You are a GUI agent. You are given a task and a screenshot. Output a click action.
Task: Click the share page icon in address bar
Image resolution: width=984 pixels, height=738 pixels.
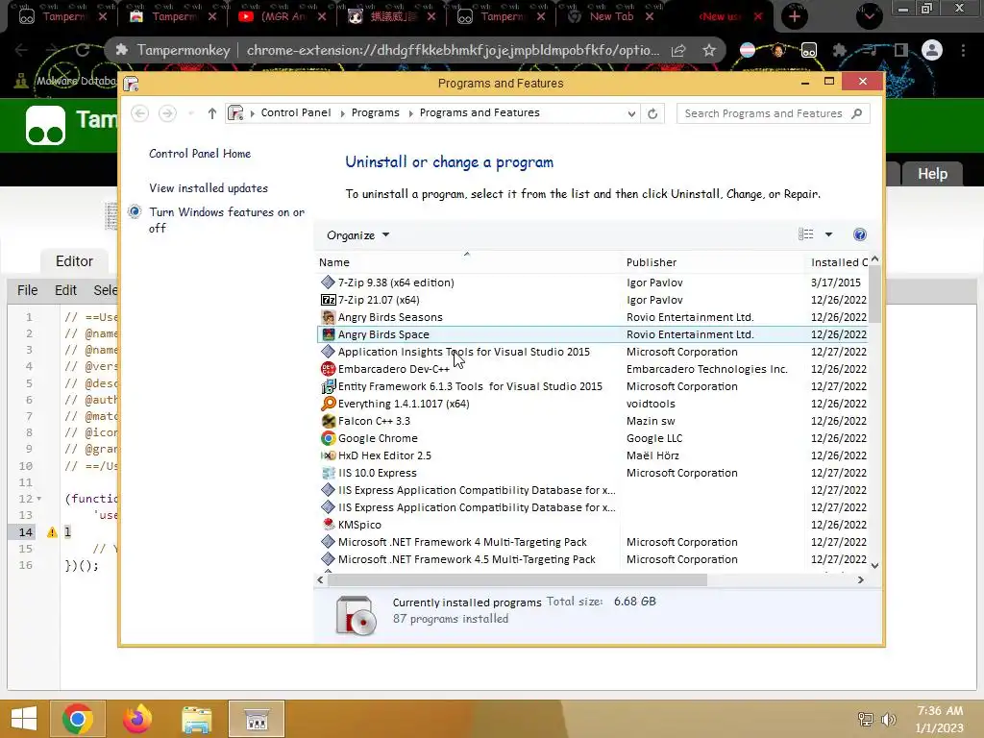pos(678,50)
